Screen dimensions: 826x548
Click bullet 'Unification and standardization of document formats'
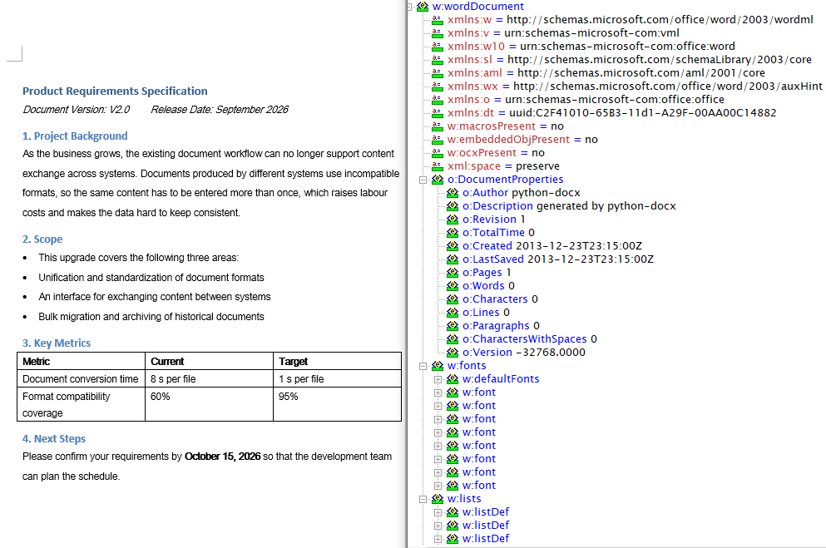[151, 278]
